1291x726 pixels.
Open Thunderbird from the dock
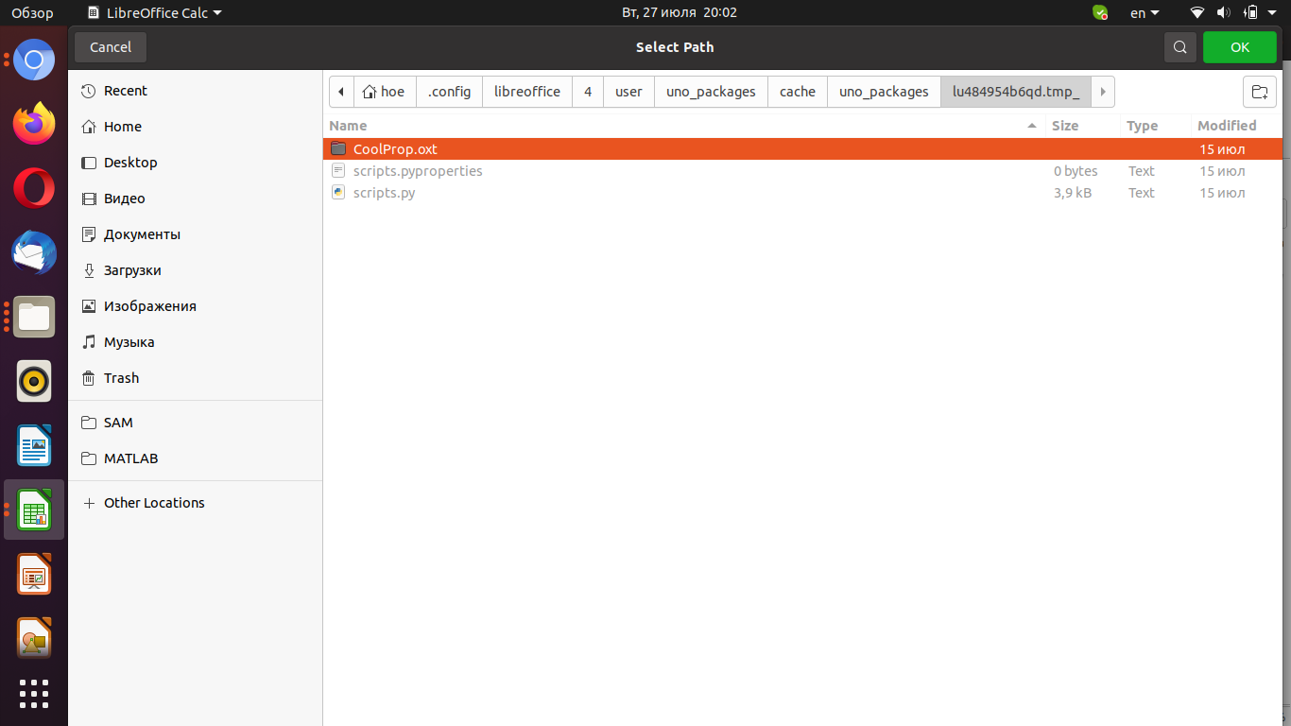33,252
